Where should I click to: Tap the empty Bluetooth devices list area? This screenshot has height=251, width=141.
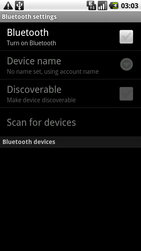(x=70, y=199)
